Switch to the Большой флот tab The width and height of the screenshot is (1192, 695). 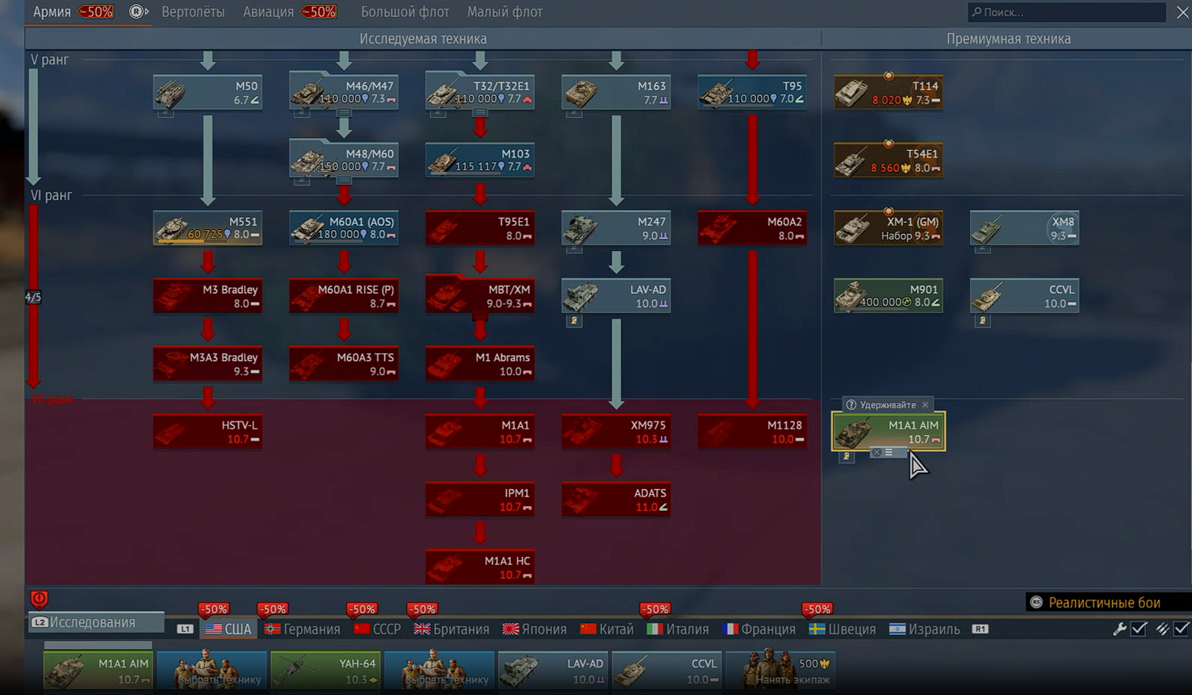pos(405,12)
